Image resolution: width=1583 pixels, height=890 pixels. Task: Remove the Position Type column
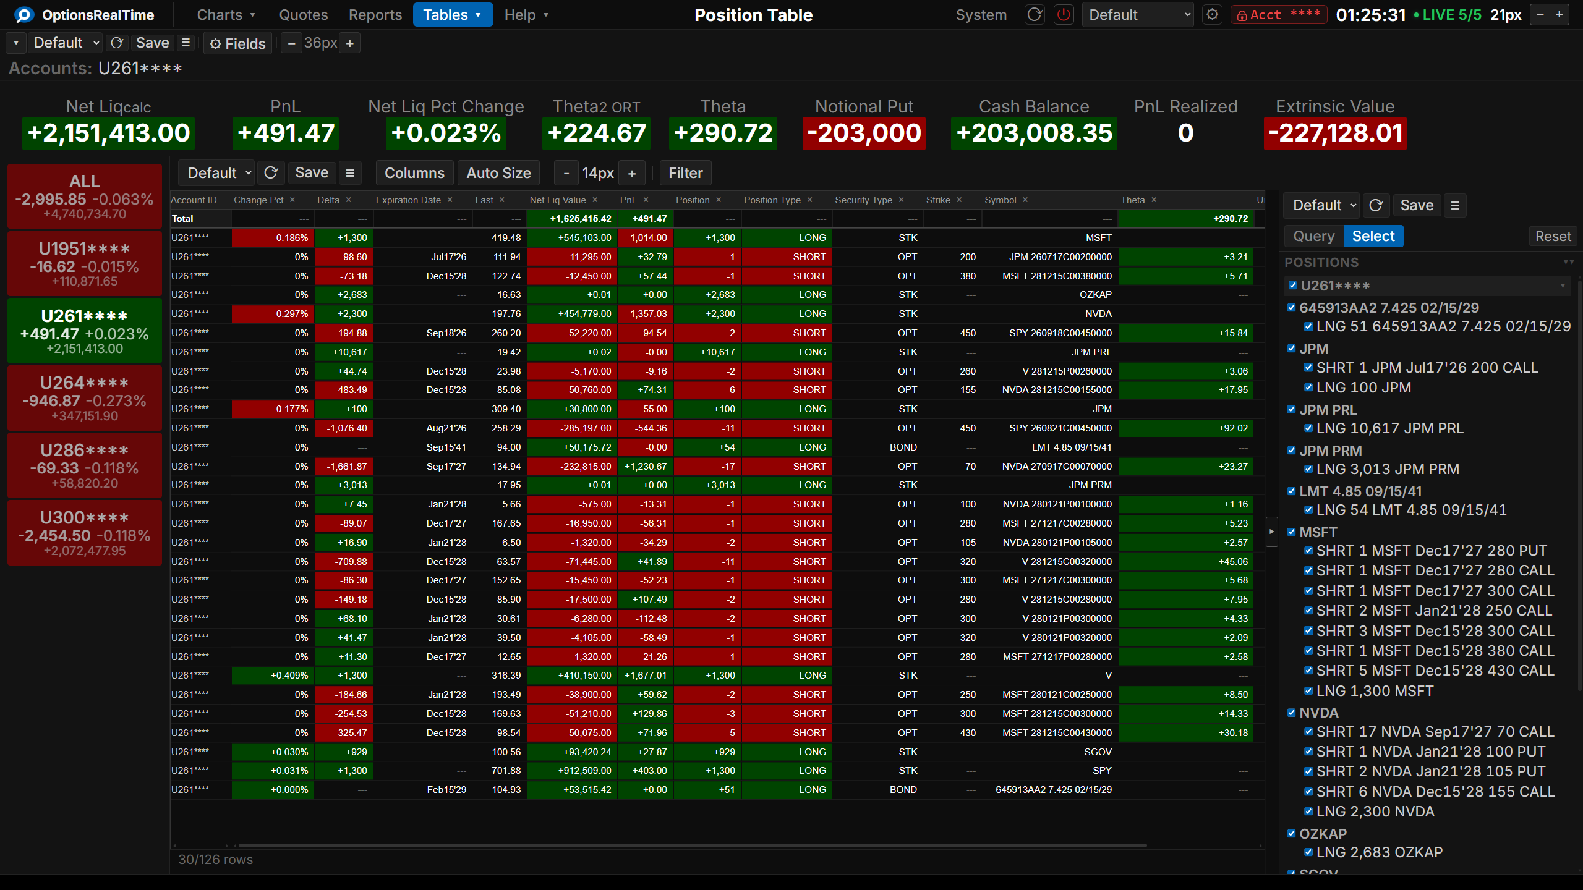(810, 200)
